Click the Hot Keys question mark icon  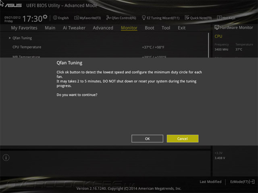coord(219,18)
